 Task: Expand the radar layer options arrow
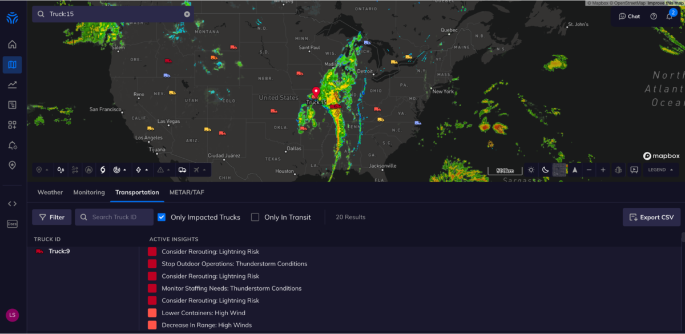(x=124, y=170)
